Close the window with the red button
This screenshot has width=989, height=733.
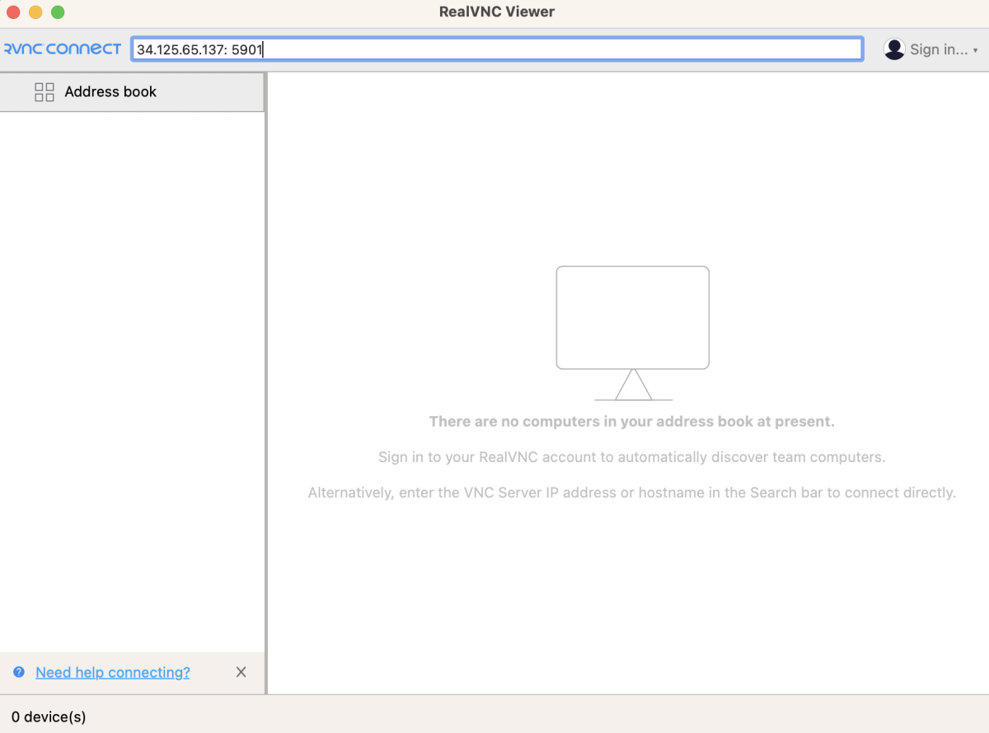(x=13, y=12)
